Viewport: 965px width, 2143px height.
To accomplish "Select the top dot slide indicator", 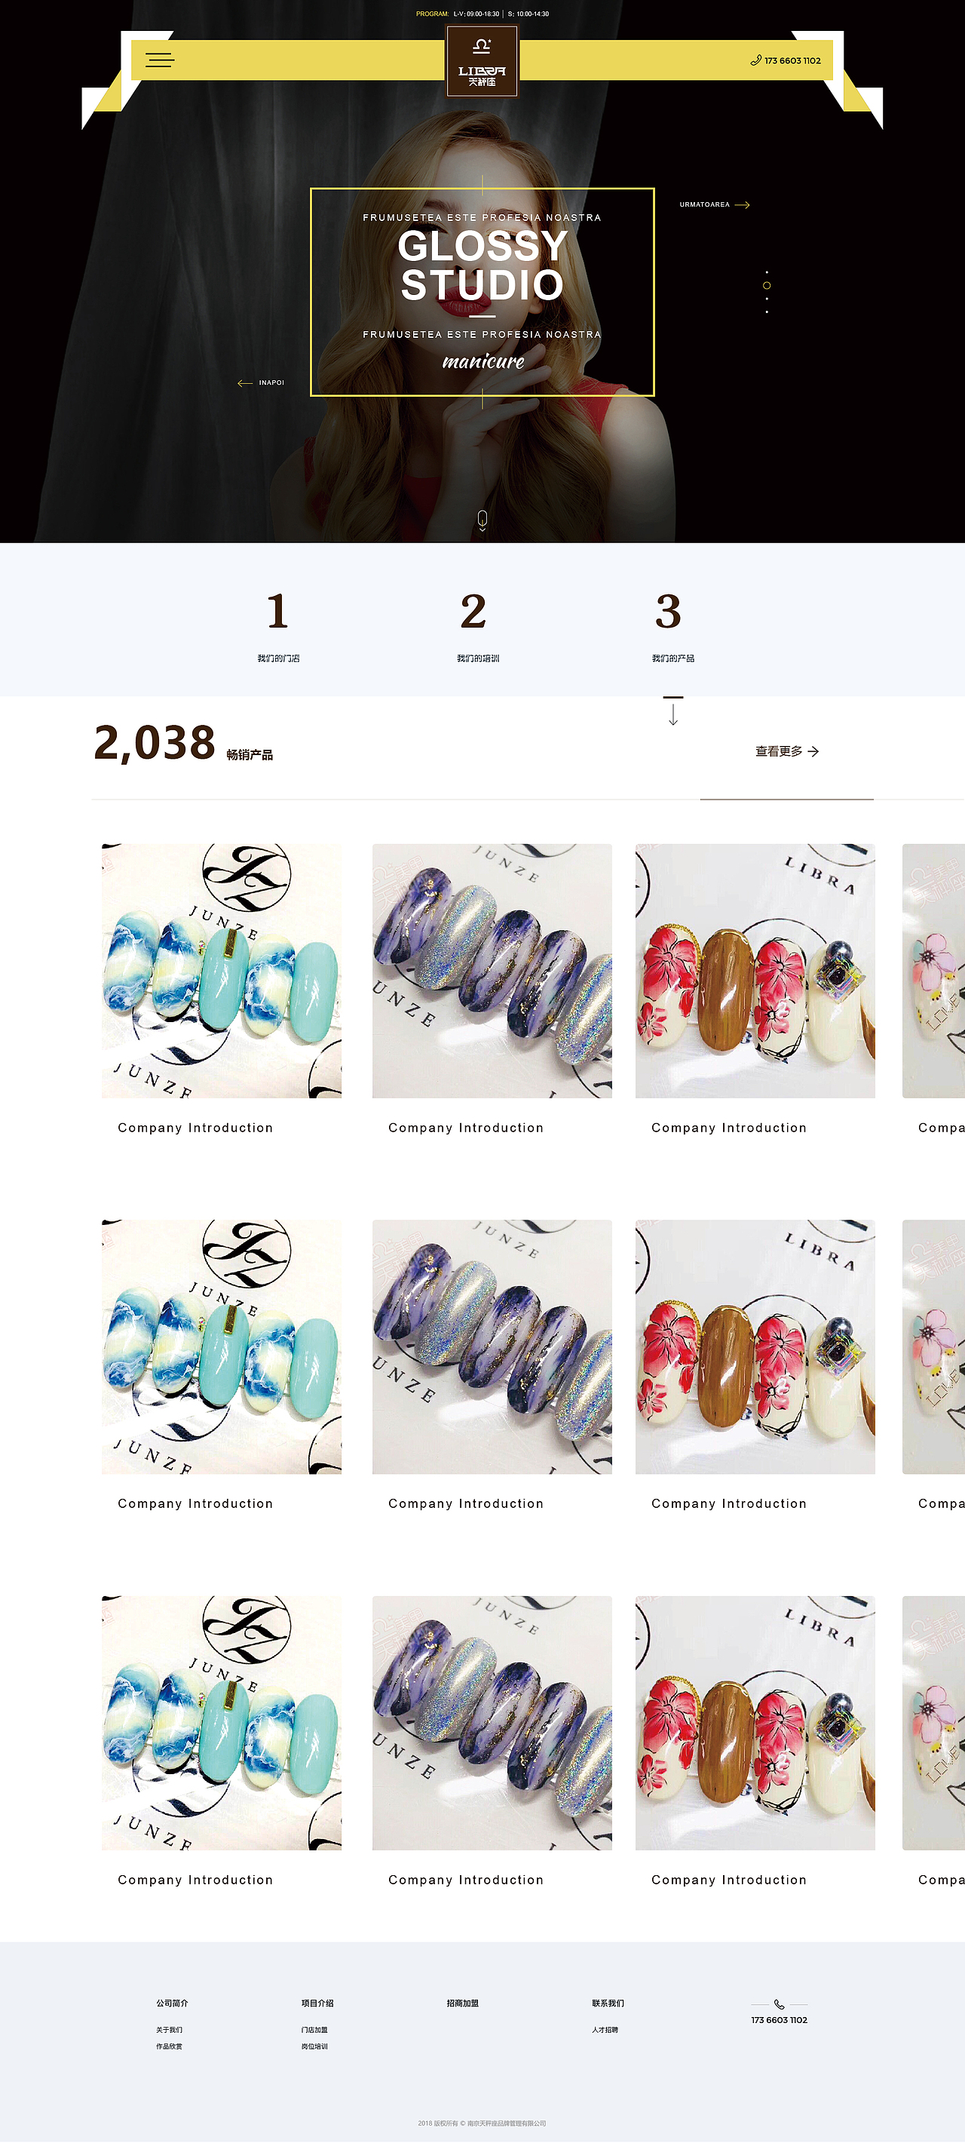I will pyautogui.click(x=767, y=272).
